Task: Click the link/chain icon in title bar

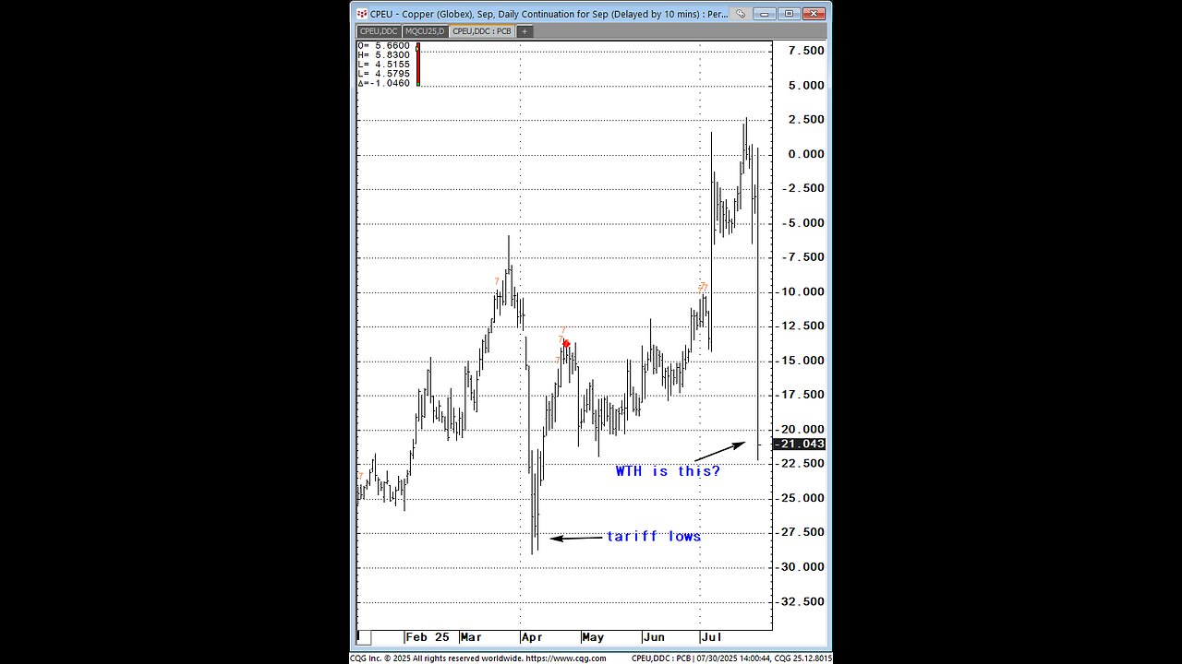Action: click(741, 14)
